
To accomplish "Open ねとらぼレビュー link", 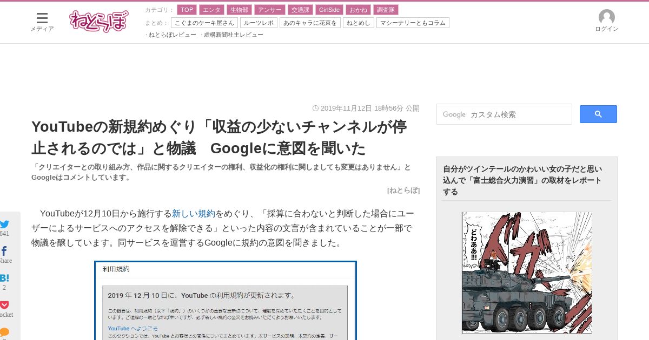I will (173, 35).
